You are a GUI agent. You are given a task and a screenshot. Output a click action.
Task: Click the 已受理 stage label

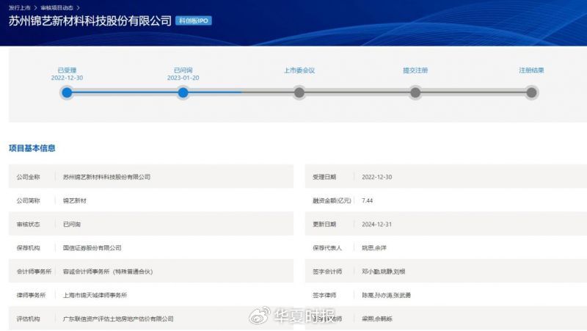tap(67, 70)
